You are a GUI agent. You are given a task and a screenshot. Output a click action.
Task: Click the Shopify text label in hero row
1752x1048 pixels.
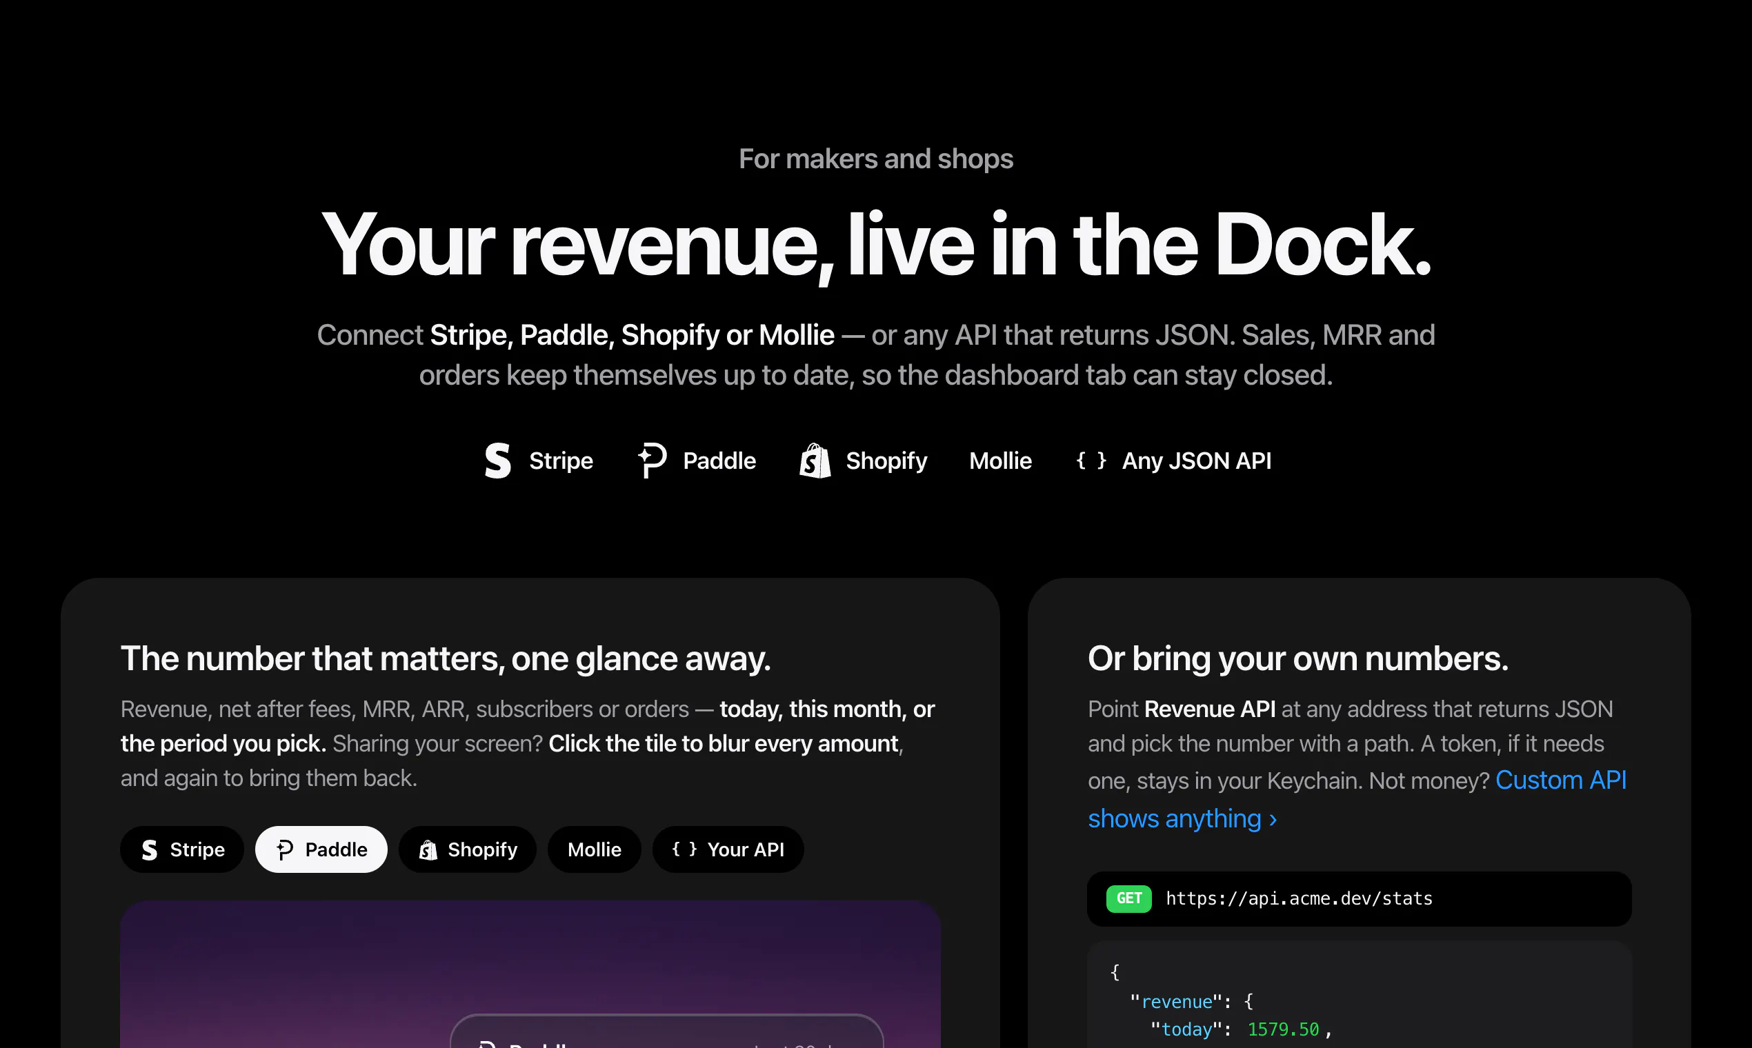point(886,461)
